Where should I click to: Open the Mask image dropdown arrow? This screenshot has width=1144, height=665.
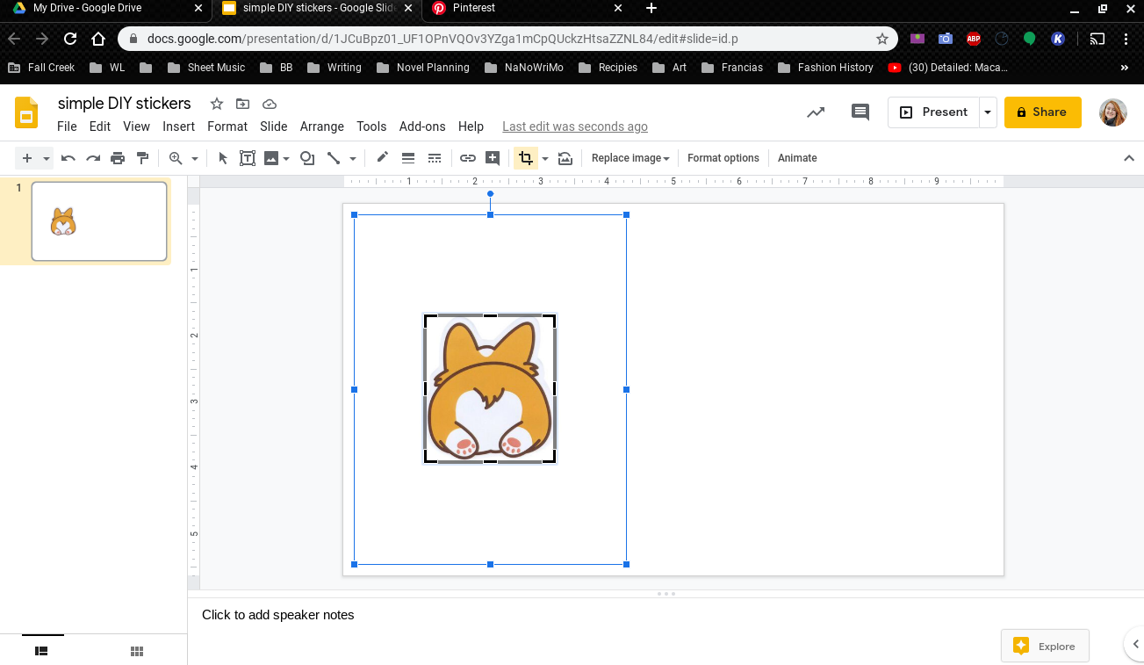544,158
